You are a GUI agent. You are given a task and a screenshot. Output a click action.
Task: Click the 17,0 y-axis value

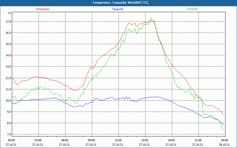[9, 22]
